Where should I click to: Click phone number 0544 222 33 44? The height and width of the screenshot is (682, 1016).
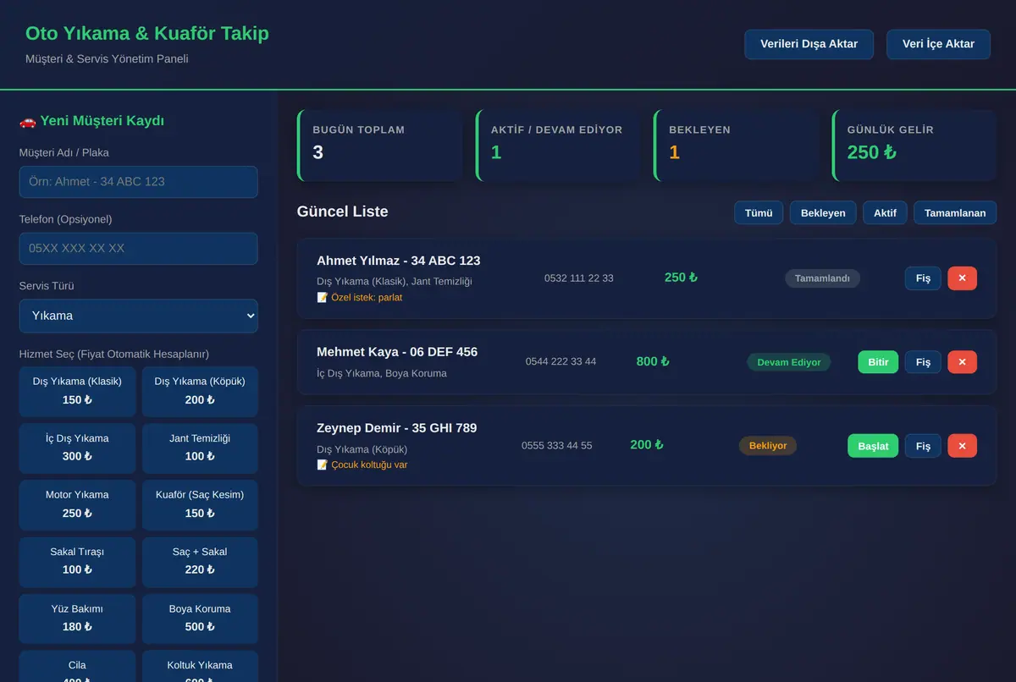pos(560,361)
